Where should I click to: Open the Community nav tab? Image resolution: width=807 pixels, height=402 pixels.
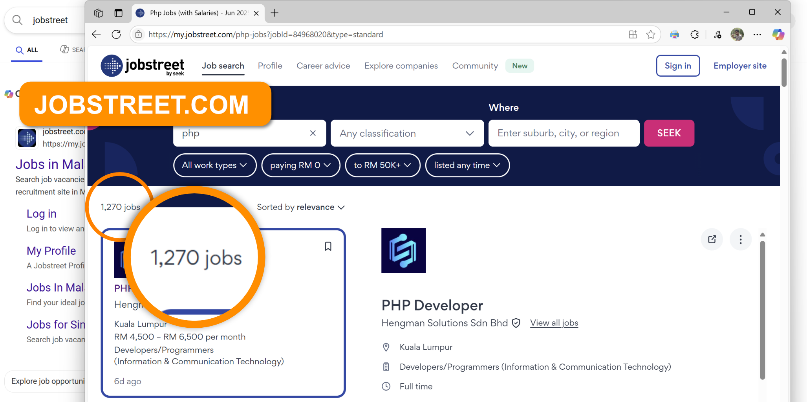475,66
